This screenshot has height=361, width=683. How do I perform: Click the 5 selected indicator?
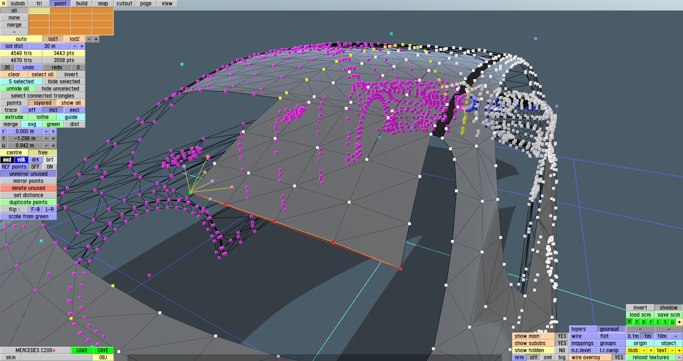click(x=21, y=82)
